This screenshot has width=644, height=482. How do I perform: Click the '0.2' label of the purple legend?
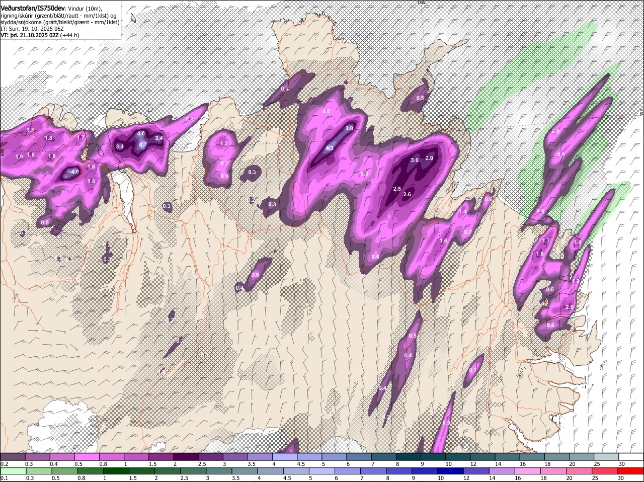[x=4, y=464]
